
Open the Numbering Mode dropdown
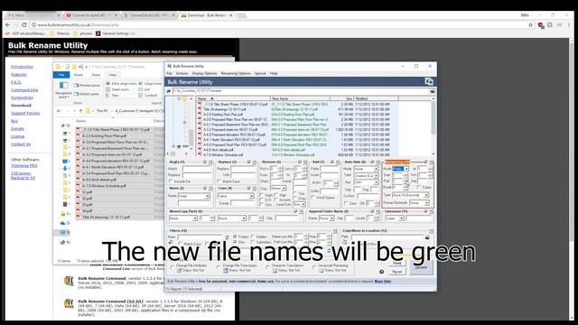pyautogui.click(x=400, y=169)
